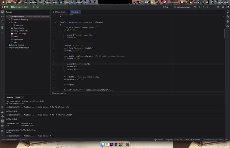Run package_manager with the green play icon
This screenshot has width=230, height=148.
[199, 7]
